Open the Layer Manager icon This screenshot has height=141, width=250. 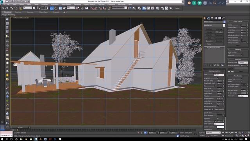click(139, 8)
